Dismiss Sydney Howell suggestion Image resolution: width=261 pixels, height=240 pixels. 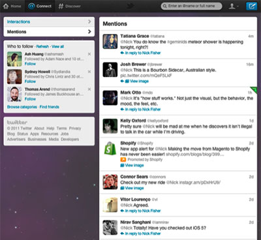click(x=89, y=72)
